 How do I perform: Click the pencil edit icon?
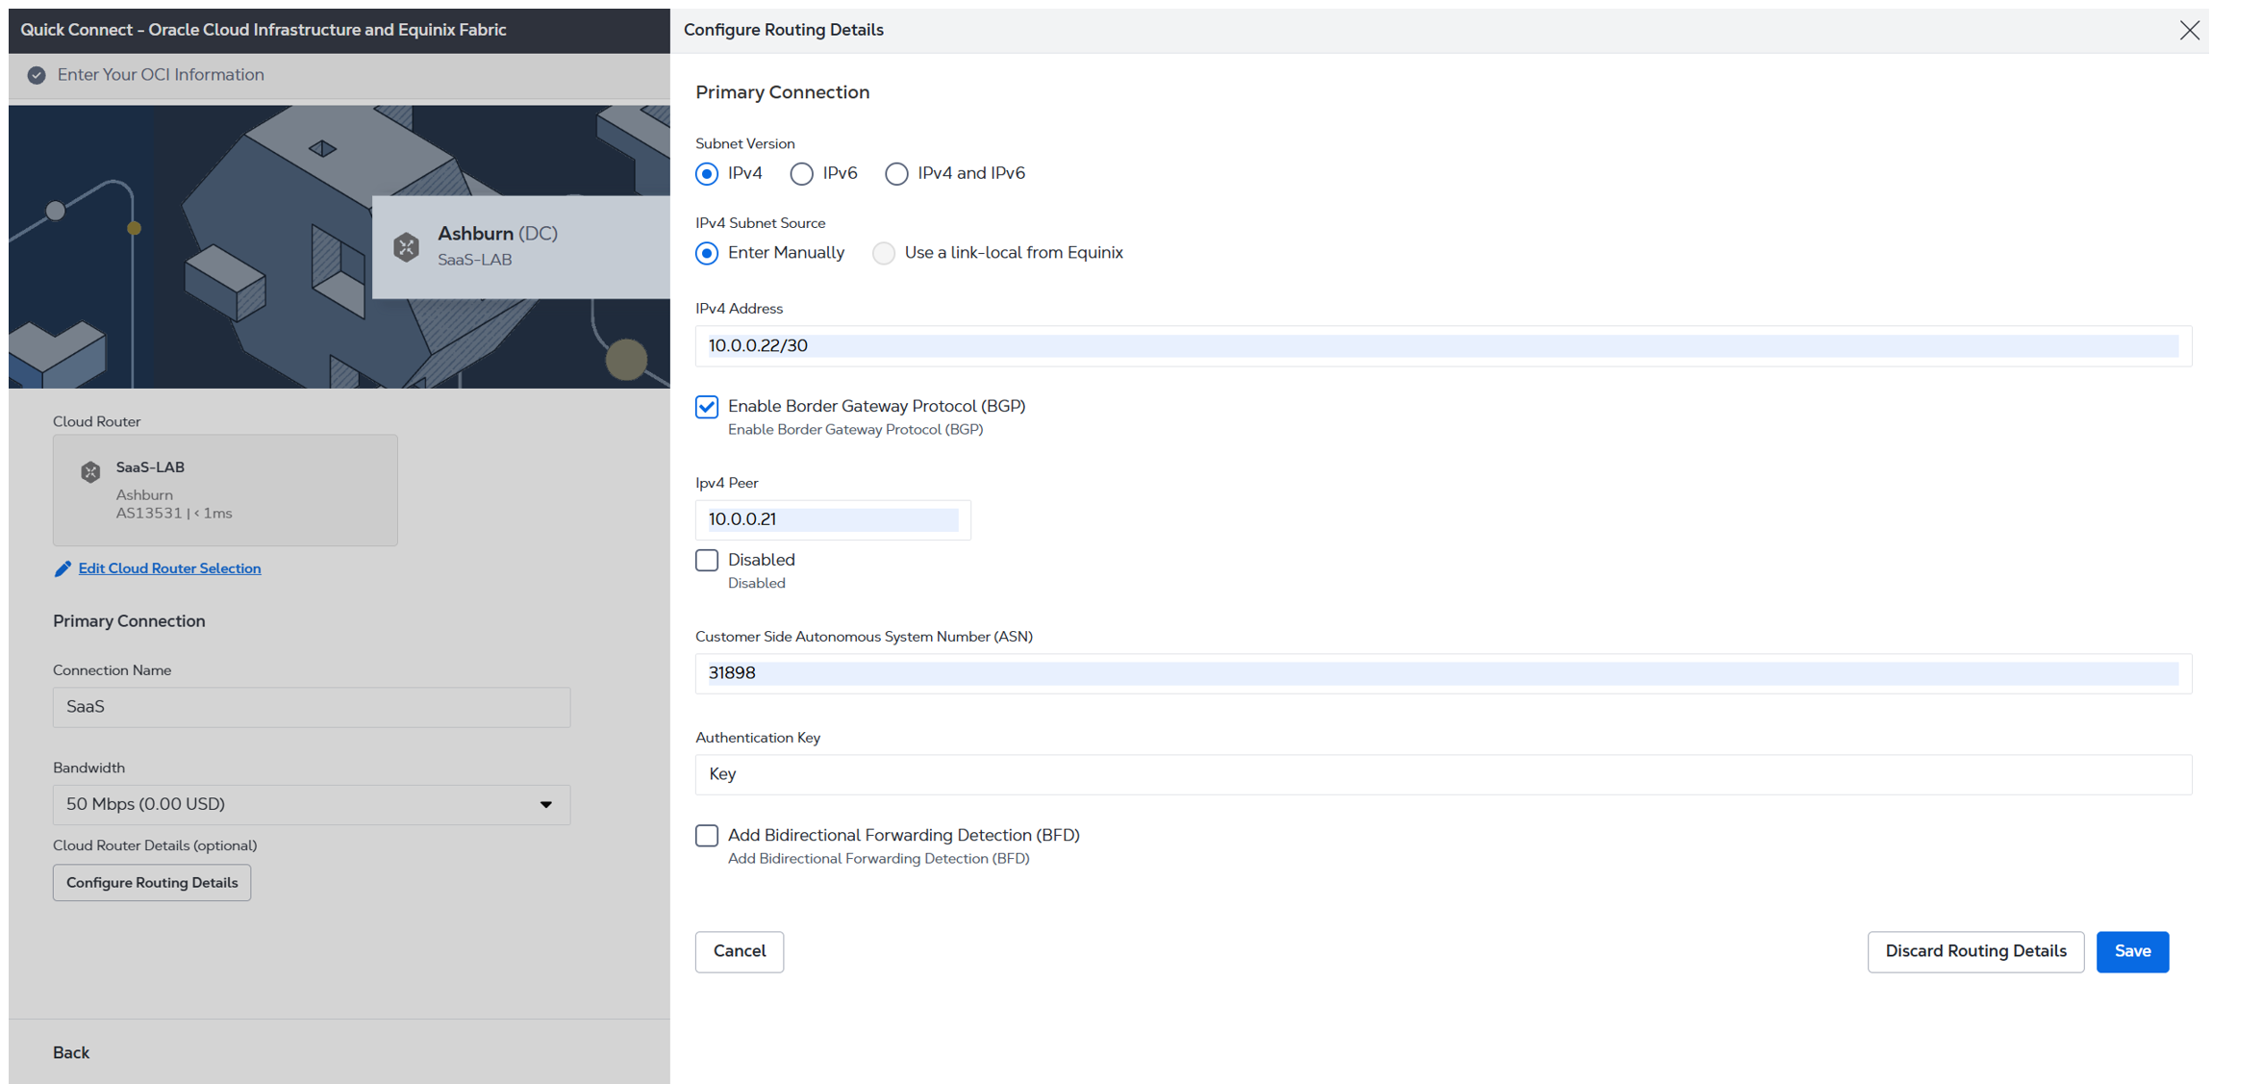[x=63, y=568]
